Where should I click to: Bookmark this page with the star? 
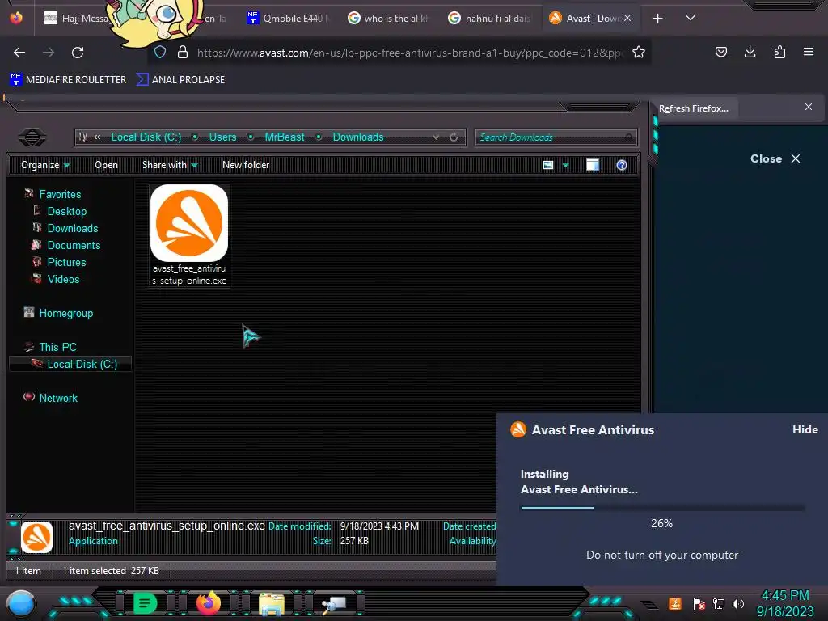639,53
